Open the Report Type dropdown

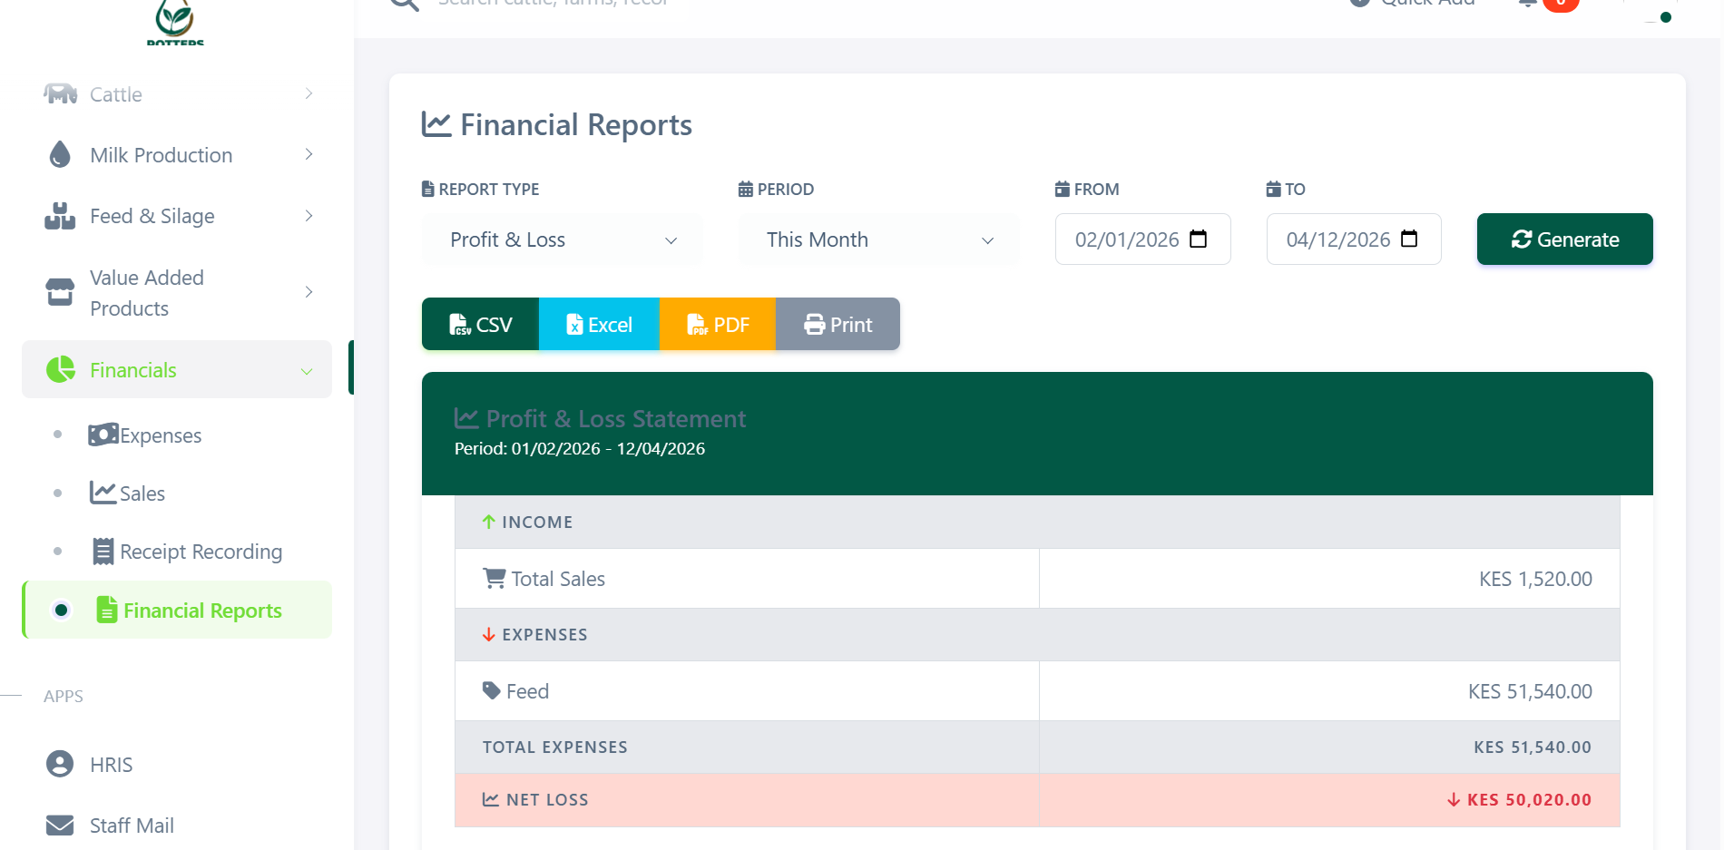[563, 239]
